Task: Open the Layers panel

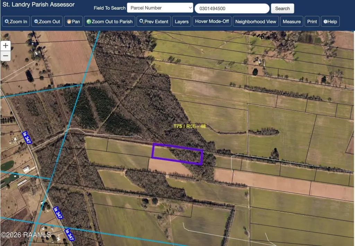Action: 181,22
